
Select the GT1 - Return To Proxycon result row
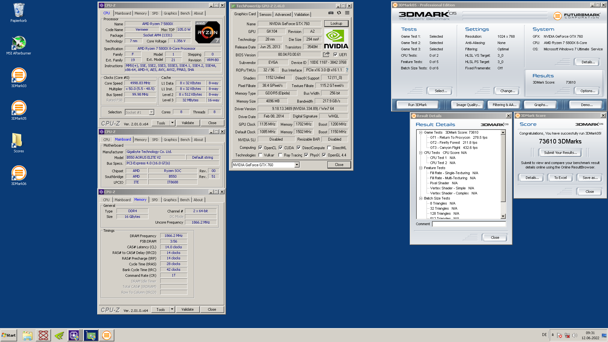[x=458, y=137]
